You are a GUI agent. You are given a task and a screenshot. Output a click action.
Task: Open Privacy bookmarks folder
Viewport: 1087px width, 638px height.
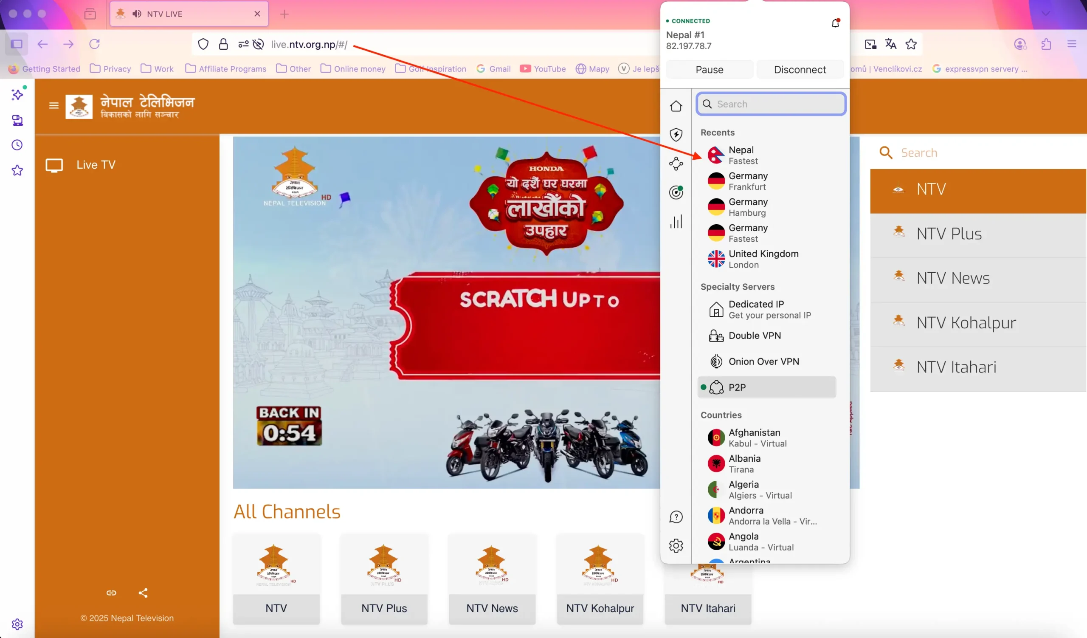click(x=110, y=68)
